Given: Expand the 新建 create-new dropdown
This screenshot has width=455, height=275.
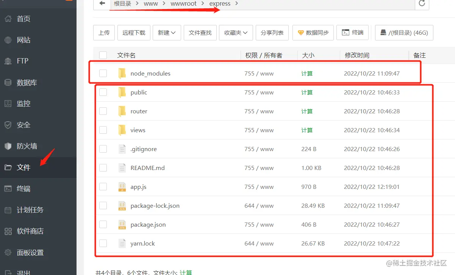Looking at the screenshot, I should pyautogui.click(x=167, y=32).
